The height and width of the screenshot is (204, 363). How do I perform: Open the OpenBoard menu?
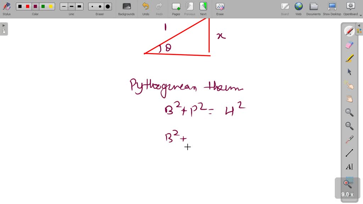pyautogui.click(x=350, y=8)
